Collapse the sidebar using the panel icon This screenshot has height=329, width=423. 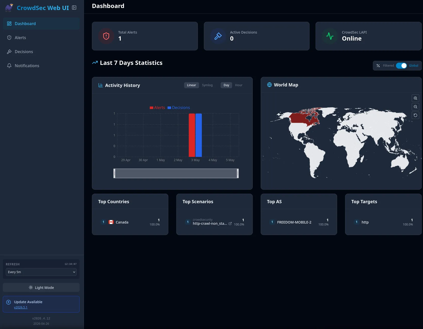[x=74, y=8]
